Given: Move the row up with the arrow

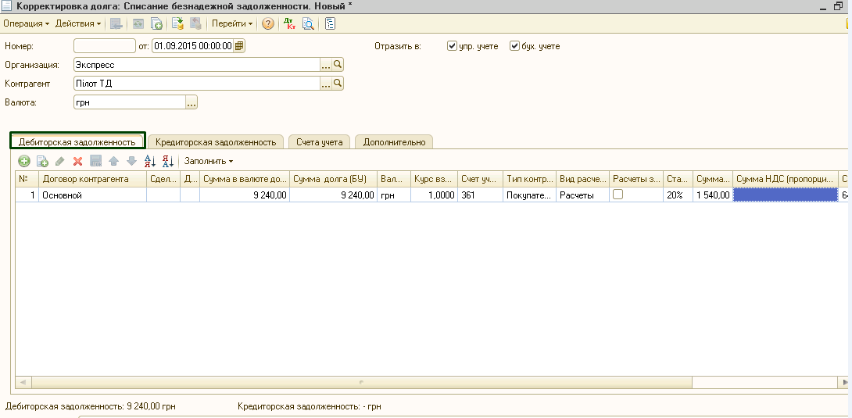Looking at the screenshot, I should coord(113,161).
